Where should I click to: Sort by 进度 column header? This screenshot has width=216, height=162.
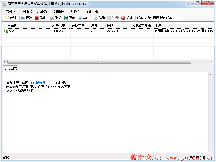click(x=98, y=25)
